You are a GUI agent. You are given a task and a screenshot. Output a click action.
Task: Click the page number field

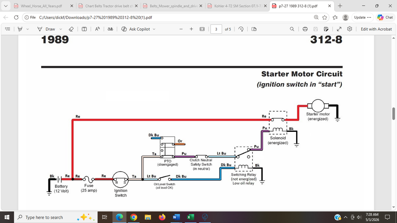(x=216, y=29)
